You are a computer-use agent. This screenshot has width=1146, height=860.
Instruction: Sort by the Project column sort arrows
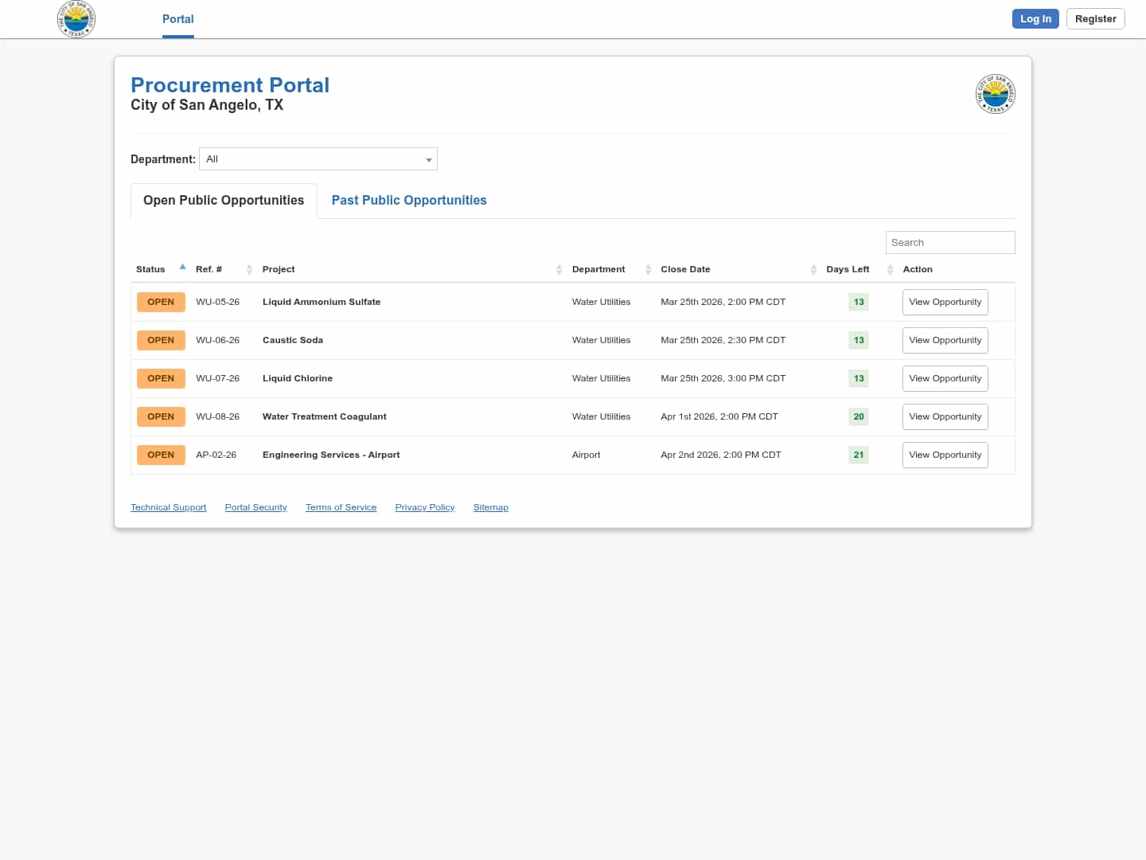[559, 270]
